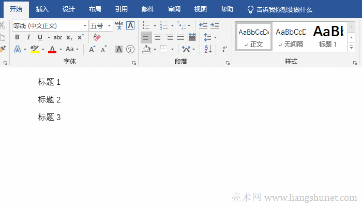Increase font size
The image size is (362, 207).
point(92,49)
